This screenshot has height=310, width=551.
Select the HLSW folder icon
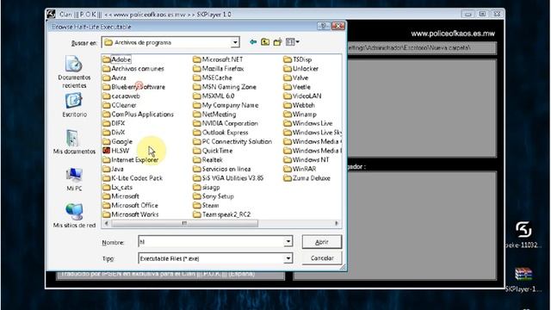pyautogui.click(x=107, y=151)
